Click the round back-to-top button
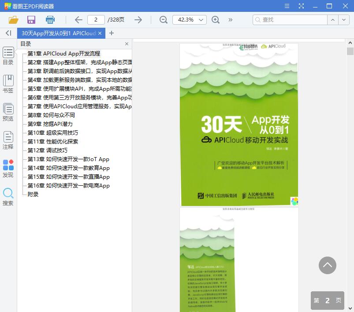 coord(328,265)
